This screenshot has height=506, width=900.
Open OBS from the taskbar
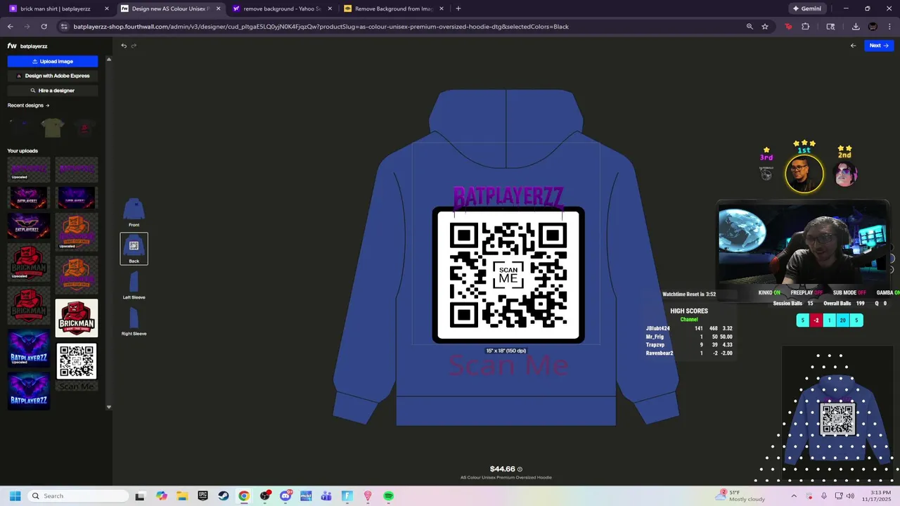coord(265,496)
